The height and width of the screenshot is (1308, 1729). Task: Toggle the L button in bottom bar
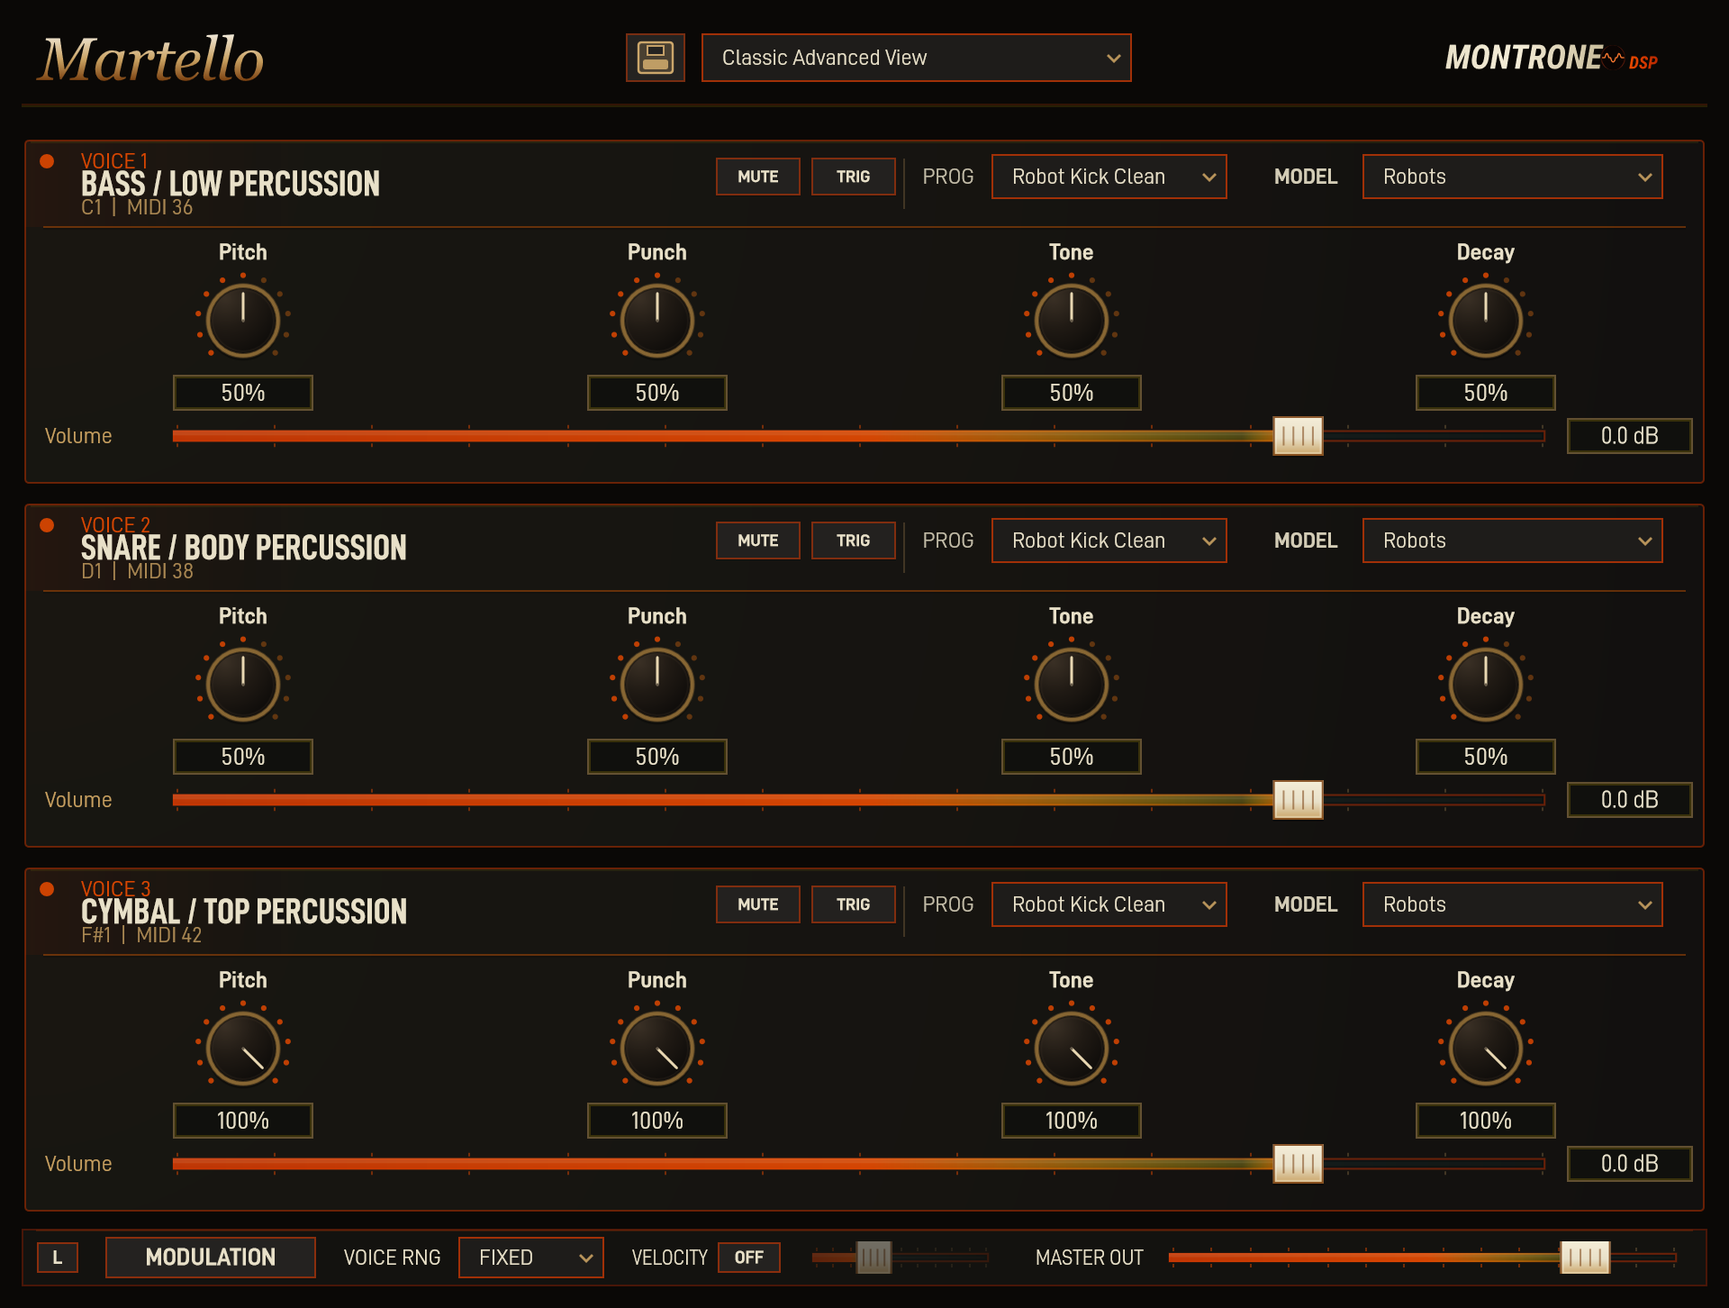tap(58, 1258)
